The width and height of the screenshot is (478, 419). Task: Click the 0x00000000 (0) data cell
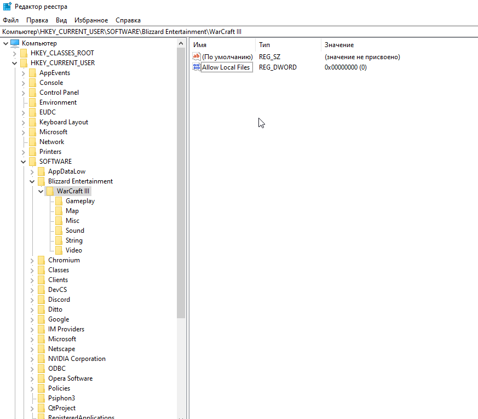(345, 67)
